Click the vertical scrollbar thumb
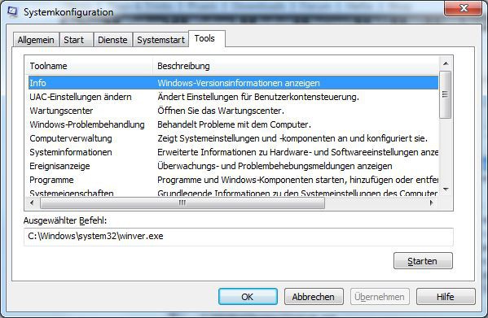This screenshot has width=488, height=318. pos(446,94)
